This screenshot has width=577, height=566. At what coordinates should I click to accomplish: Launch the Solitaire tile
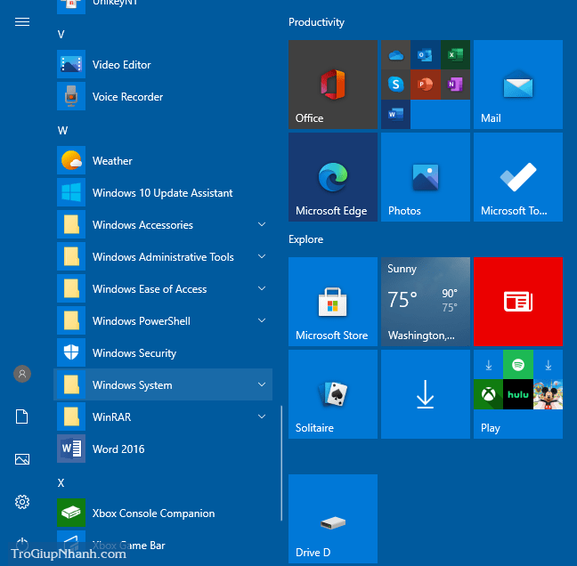pos(332,394)
